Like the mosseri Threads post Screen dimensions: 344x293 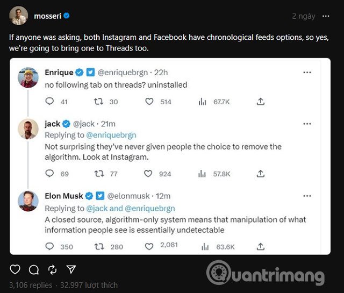[x=15, y=269]
